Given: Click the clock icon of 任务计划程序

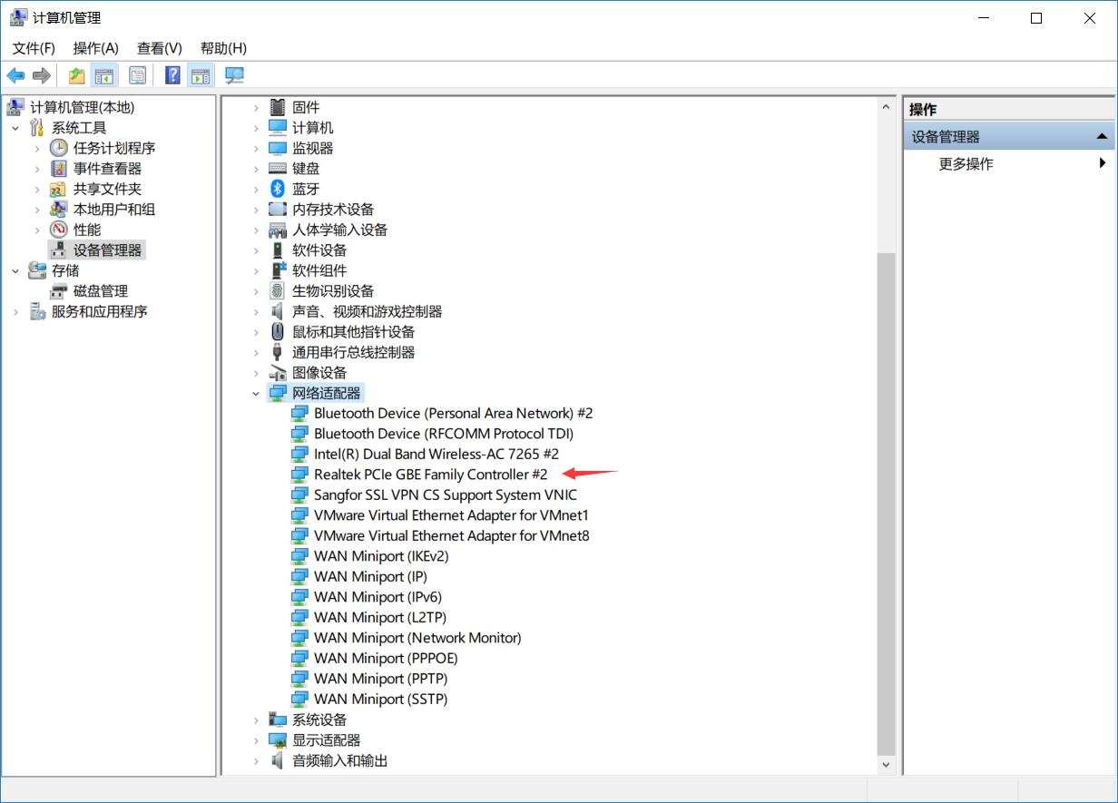Looking at the screenshot, I should (58, 148).
